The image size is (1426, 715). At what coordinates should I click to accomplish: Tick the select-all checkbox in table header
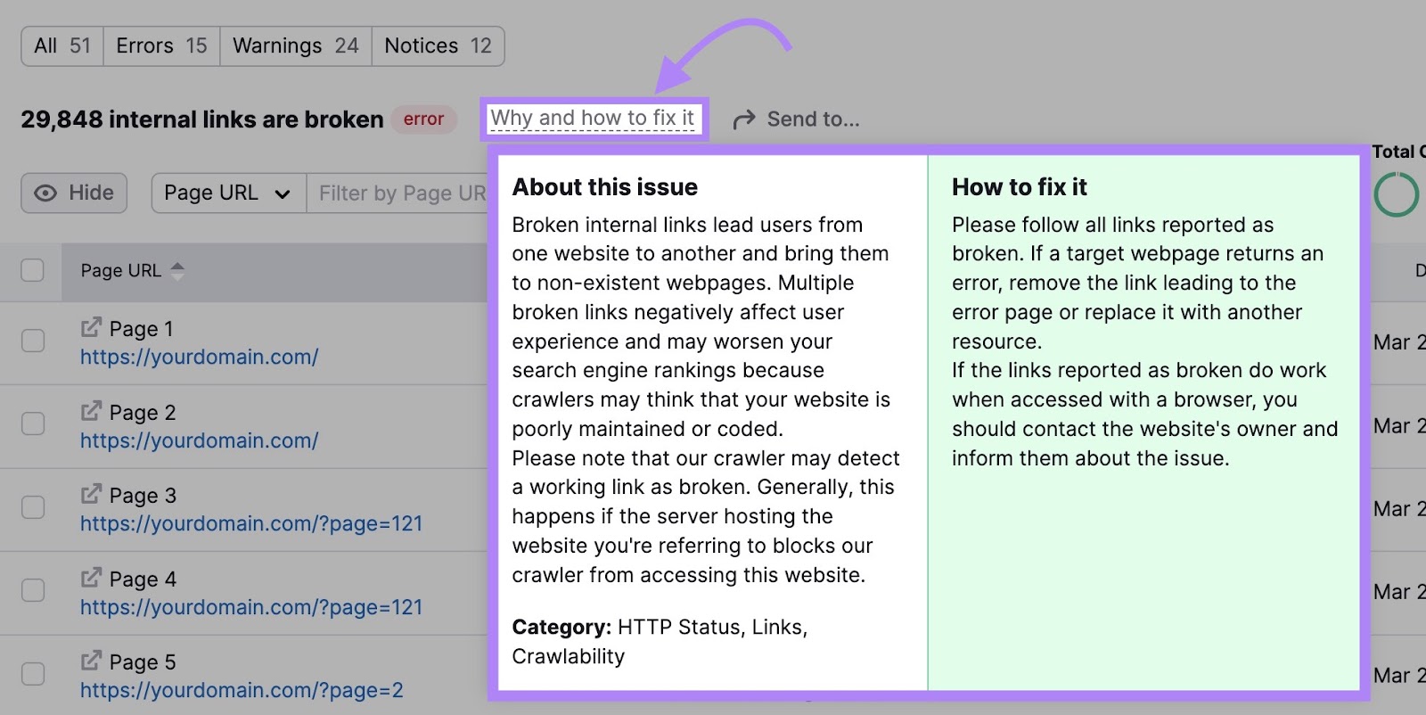click(32, 270)
